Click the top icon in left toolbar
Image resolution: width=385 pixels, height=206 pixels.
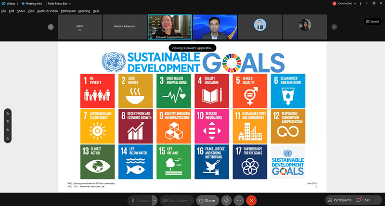point(8,113)
